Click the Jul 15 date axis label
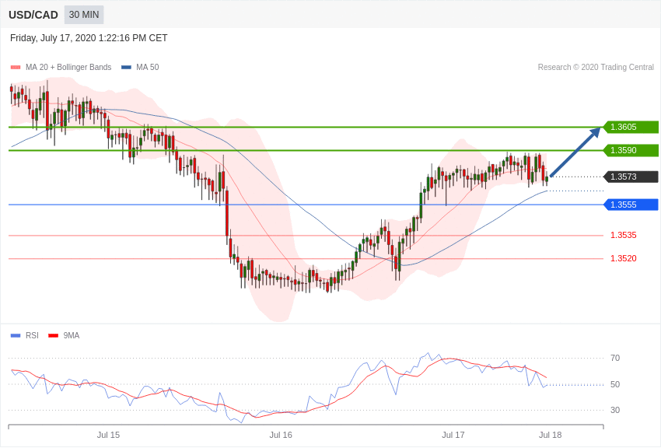This screenshot has height=448, width=661. click(x=108, y=435)
